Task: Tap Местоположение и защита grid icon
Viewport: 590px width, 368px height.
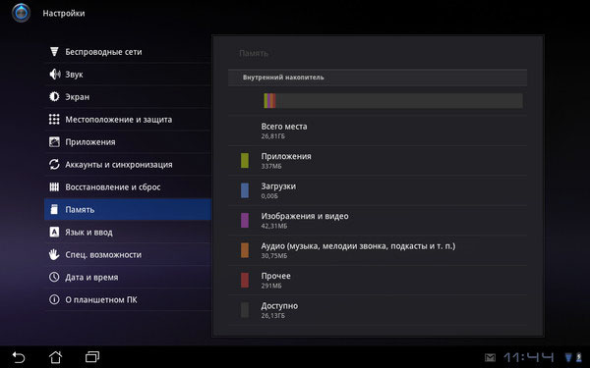Action: pos(54,119)
